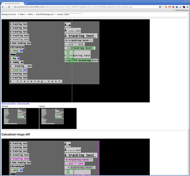Viewport: 190px width, 176px height.
Task: Open the Correct image thumbnail
Action: pyautogui.click(x=20, y=118)
